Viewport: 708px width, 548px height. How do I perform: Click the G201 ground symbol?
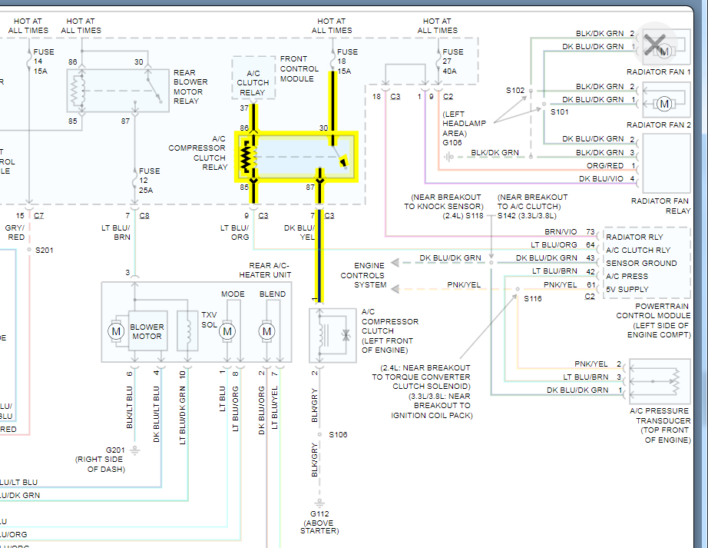tap(134, 449)
